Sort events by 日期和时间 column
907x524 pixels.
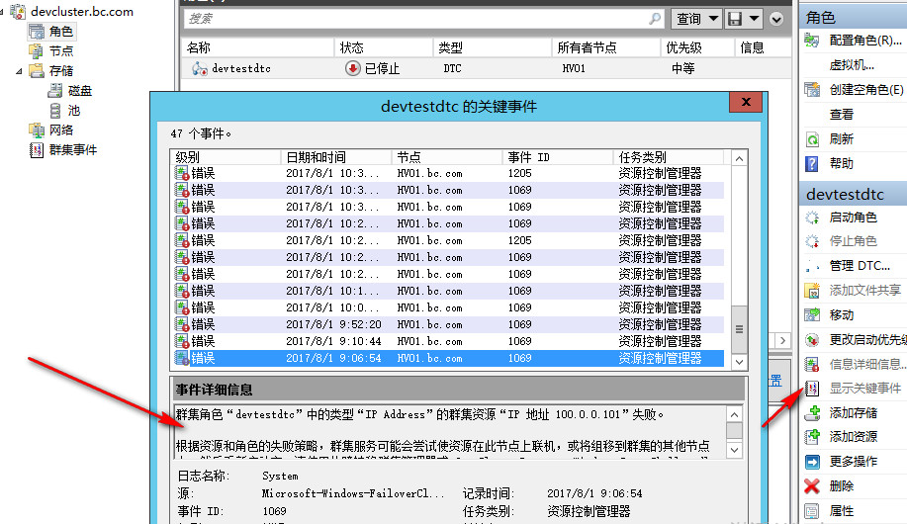pyautogui.click(x=336, y=157)
